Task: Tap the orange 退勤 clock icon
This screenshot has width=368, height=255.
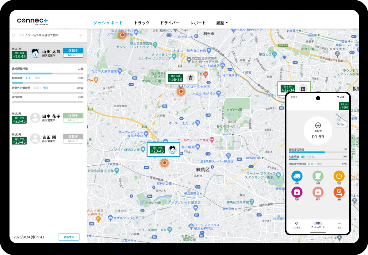Action: 339,192
